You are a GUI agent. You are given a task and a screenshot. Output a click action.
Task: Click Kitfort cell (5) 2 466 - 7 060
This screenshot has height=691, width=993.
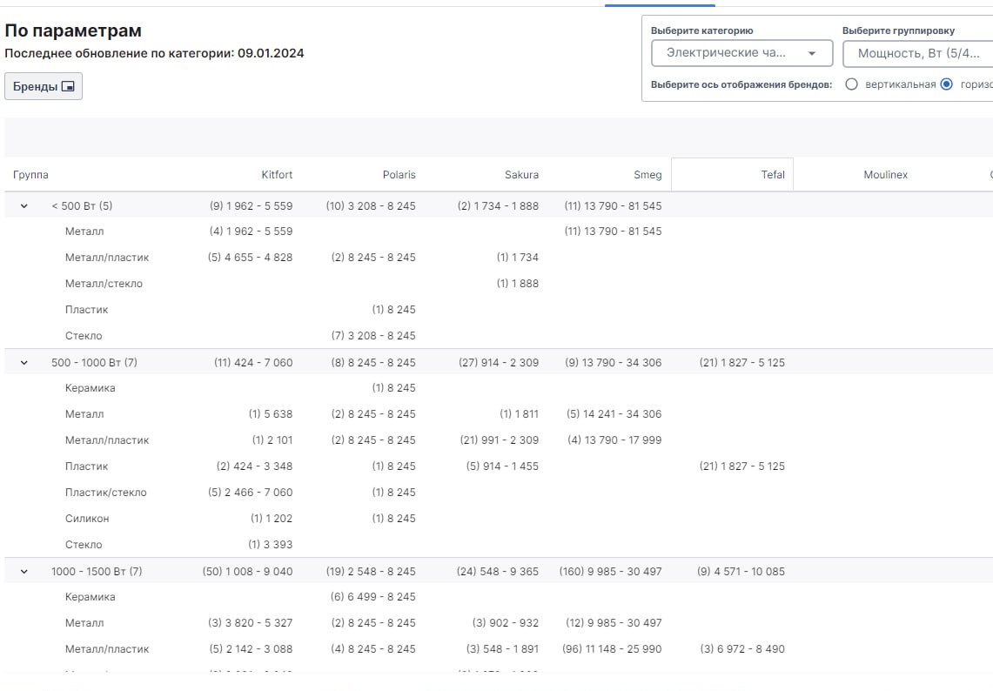250,492
